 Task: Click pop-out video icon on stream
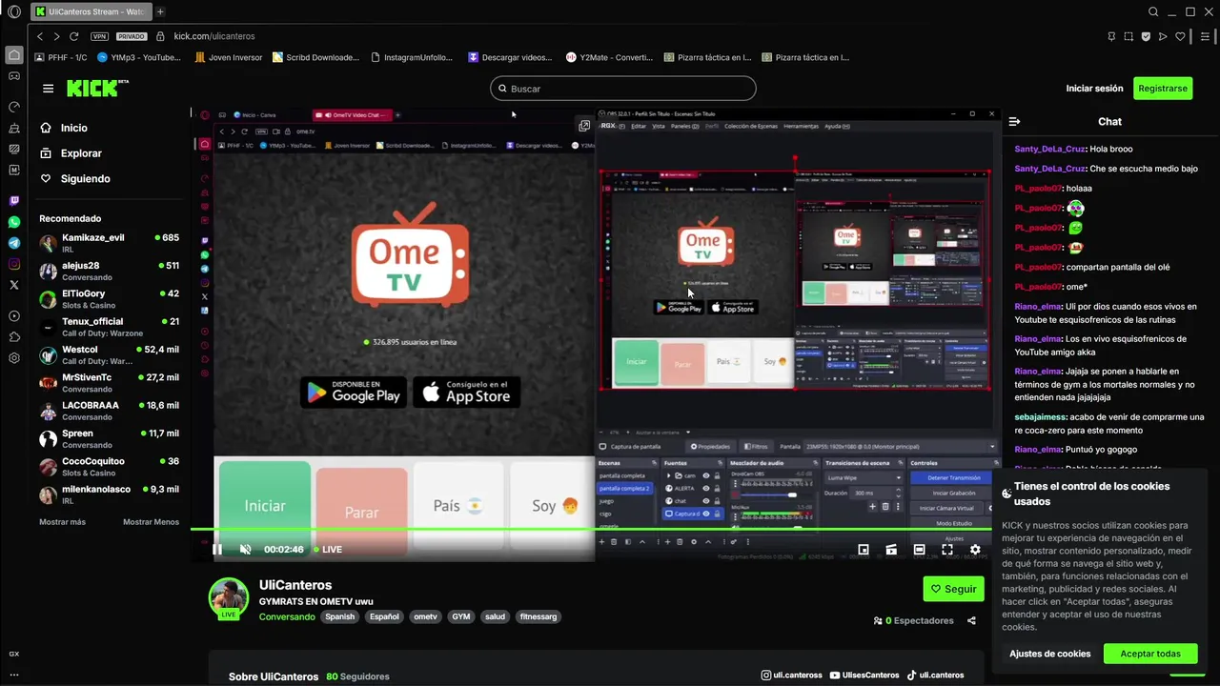(x=584, y=125)
